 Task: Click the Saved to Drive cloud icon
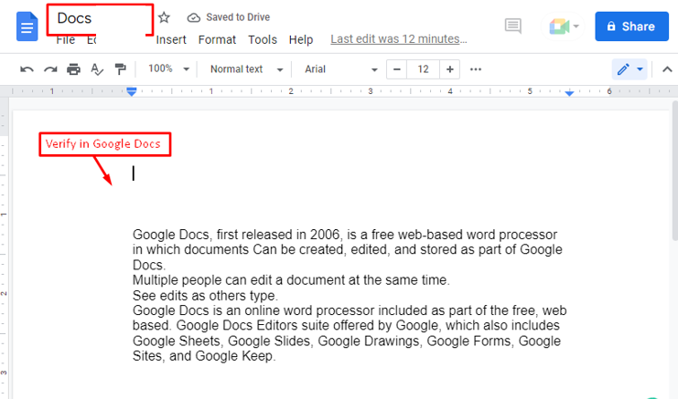pyautogui.click(x=193, y=17)
